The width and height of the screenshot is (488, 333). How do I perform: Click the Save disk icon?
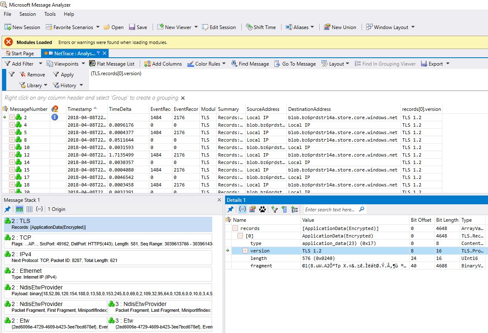coord(132,27)
